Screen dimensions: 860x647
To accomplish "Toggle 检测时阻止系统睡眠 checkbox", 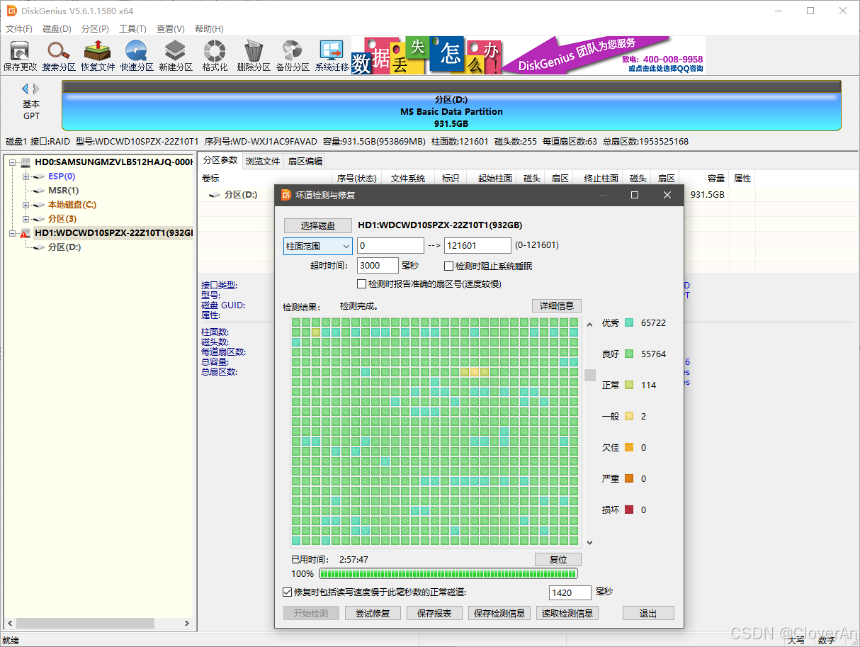I will [x=448, y=266].
